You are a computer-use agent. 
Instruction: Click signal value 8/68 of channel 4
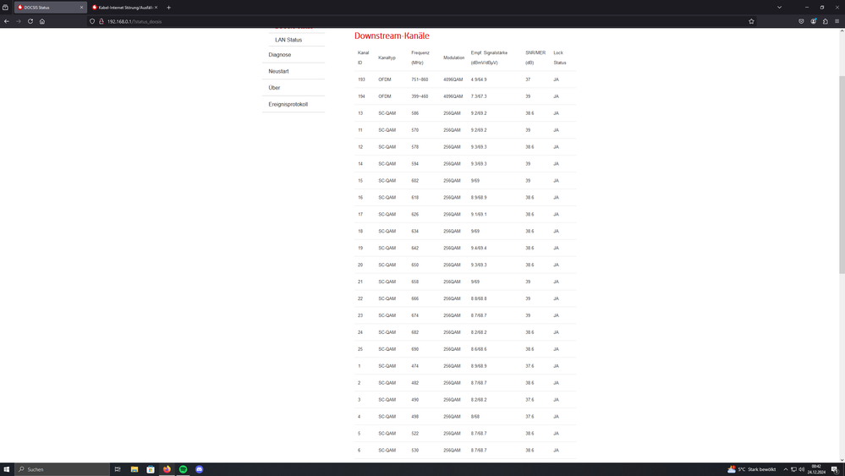click(x=475, y=417)
